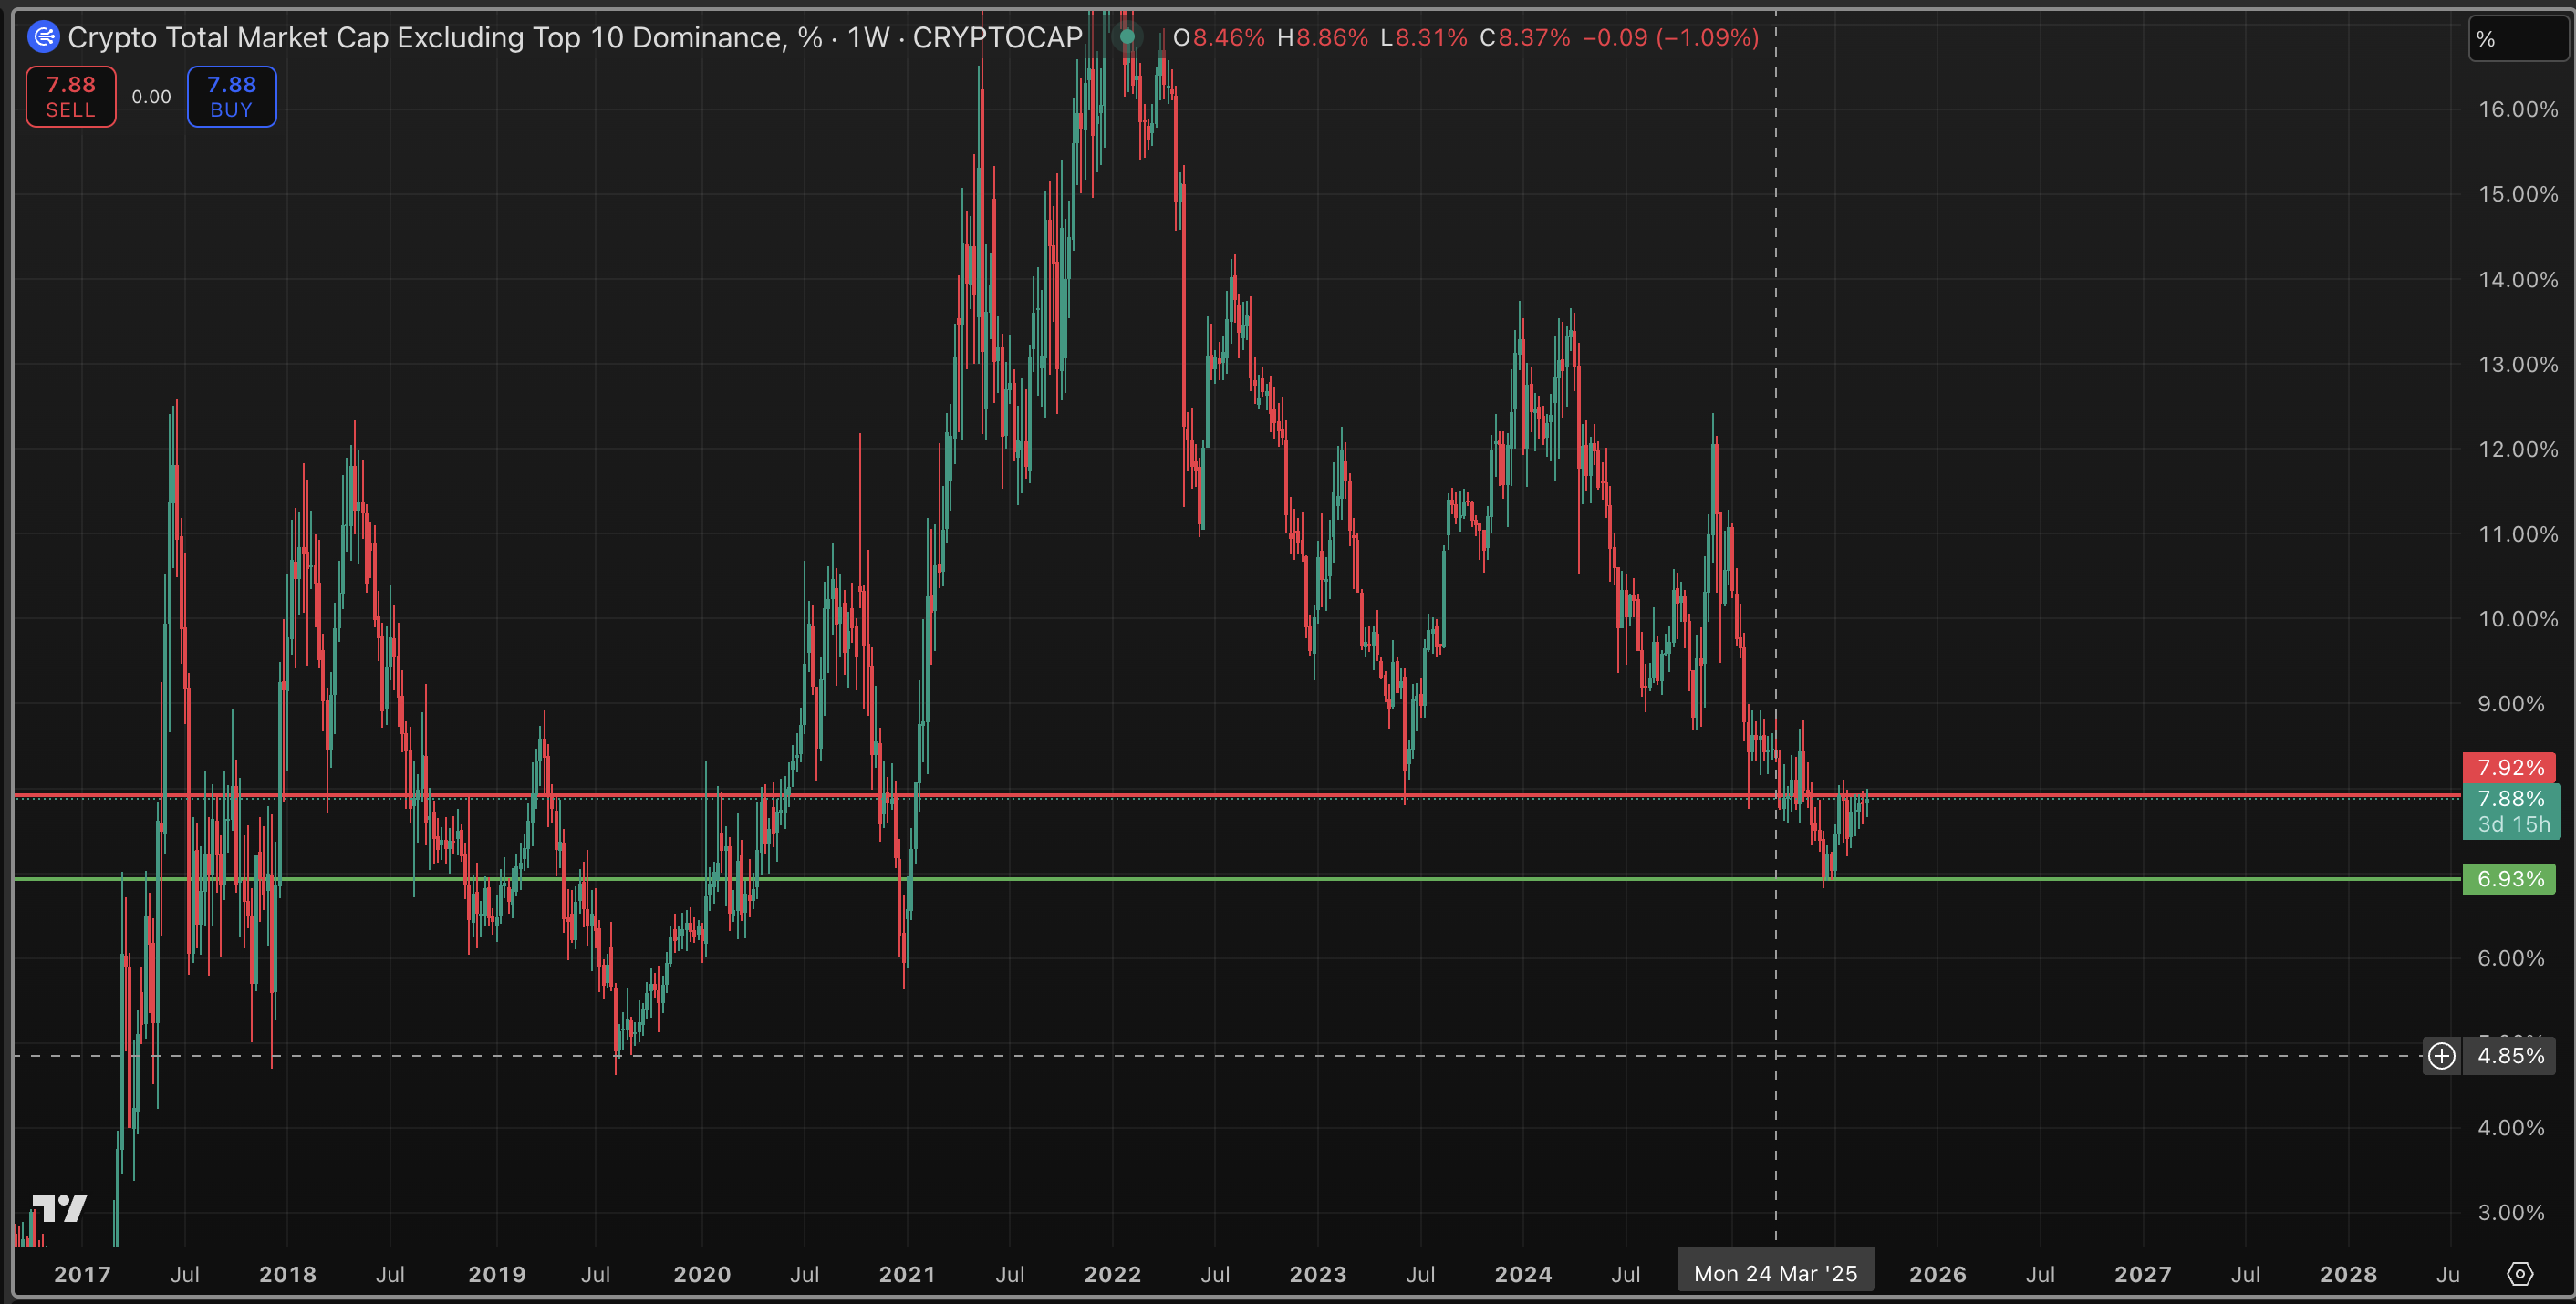Click the 3d 15h countdown label
This screenshot has width=2576, height=1304.
pos(2514,825)
